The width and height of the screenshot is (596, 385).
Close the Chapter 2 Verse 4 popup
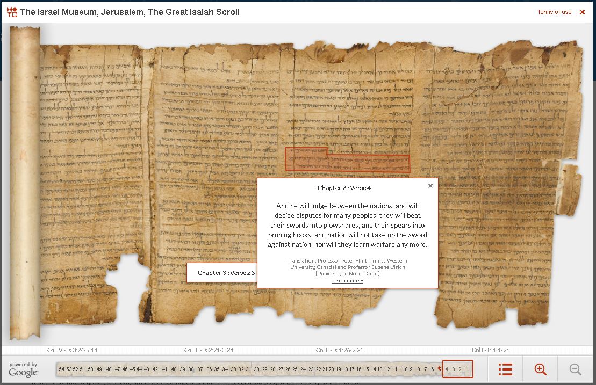point(430,186)
